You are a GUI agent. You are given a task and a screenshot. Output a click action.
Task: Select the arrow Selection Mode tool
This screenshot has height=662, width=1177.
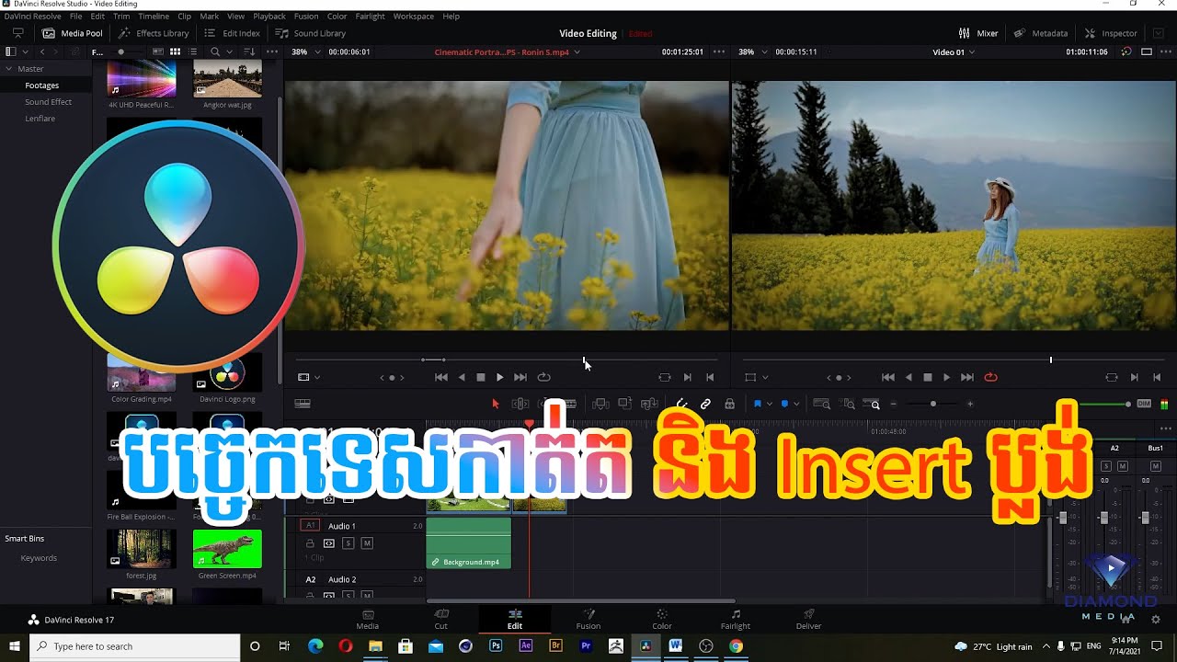point(495,404)
